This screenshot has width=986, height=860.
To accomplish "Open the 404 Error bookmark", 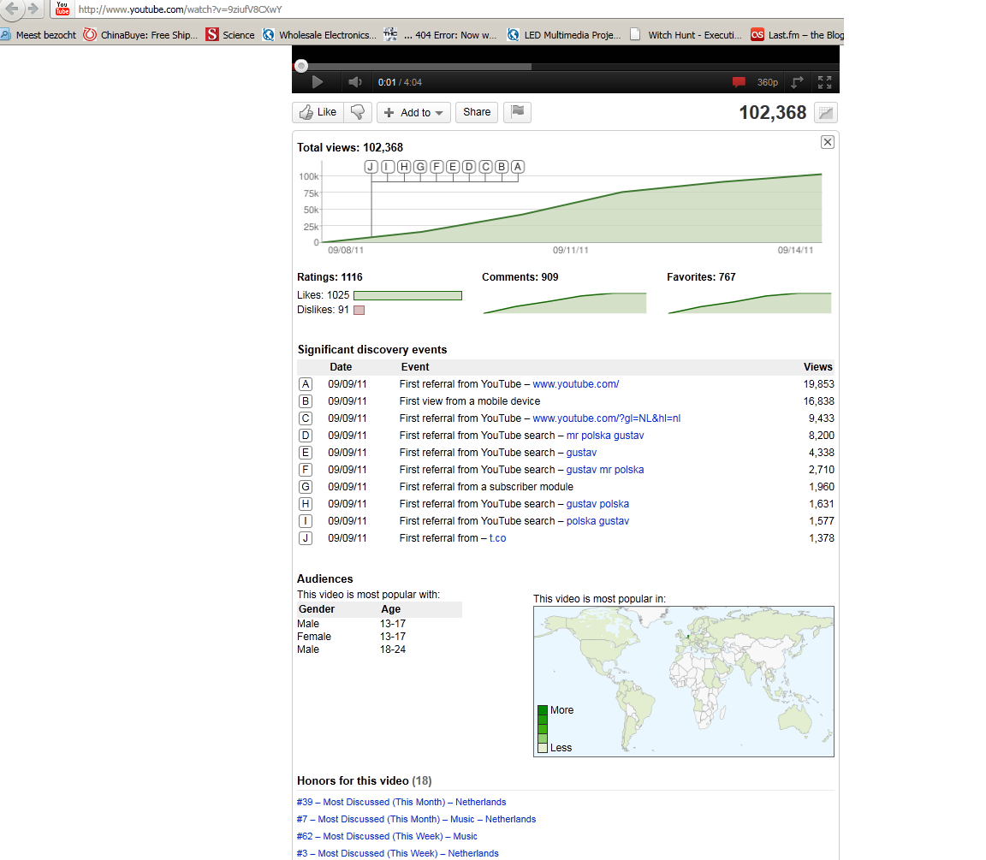I will pyautogui.click(x=440, y=35).
